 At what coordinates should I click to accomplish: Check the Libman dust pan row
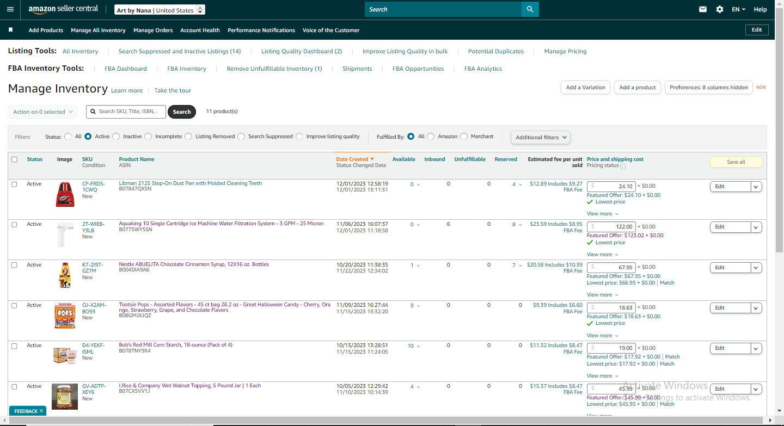[14, 184]
